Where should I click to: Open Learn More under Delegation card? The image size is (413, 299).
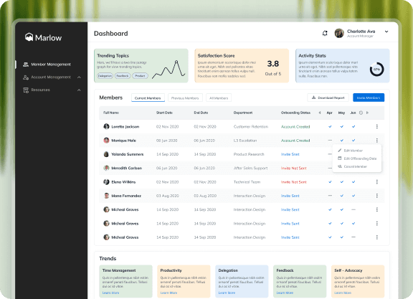227,293
